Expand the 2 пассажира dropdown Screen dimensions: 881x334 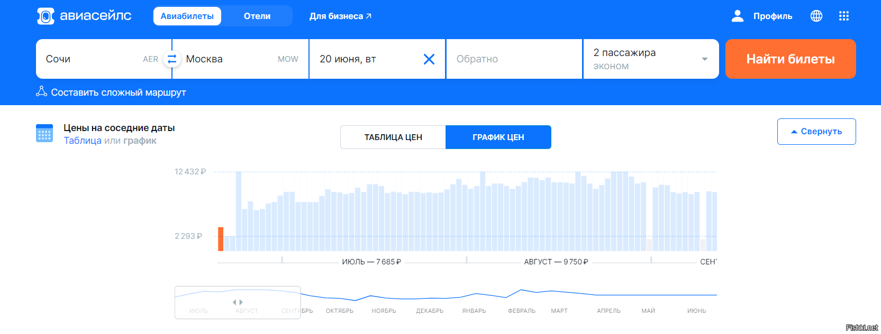click(x=704, y=59)
